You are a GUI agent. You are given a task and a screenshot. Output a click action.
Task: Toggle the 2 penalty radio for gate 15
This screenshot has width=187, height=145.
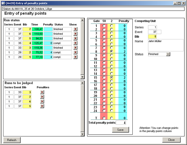coord(111,77)
